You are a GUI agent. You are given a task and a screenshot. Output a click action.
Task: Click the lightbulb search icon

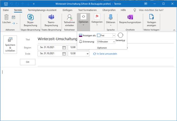pos(135,10)
